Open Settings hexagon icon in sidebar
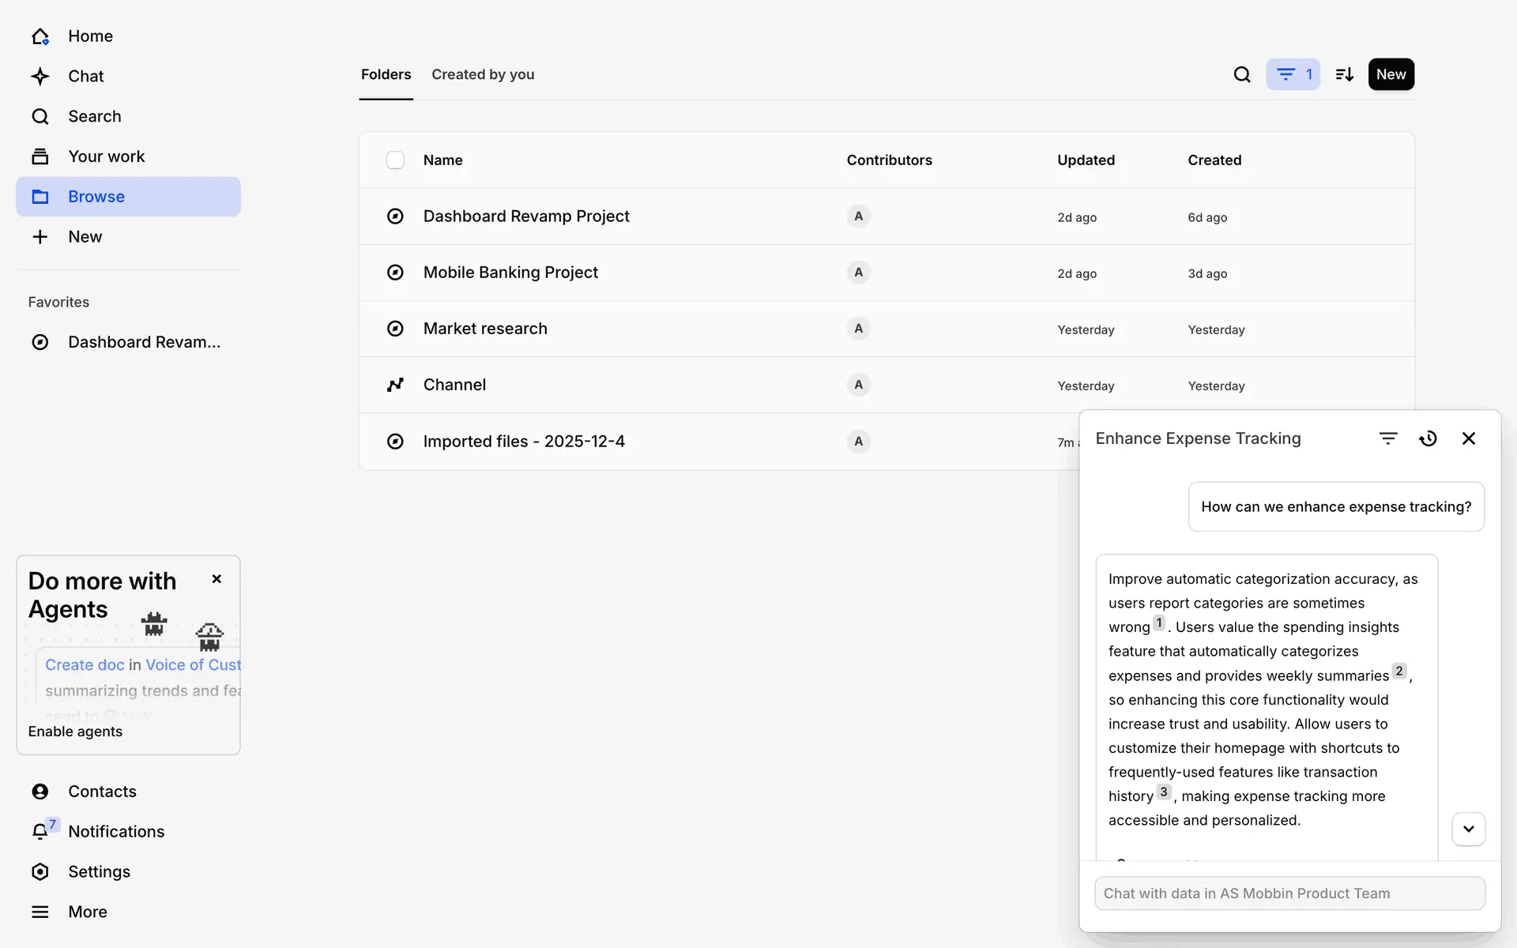 tap(40, 871)
